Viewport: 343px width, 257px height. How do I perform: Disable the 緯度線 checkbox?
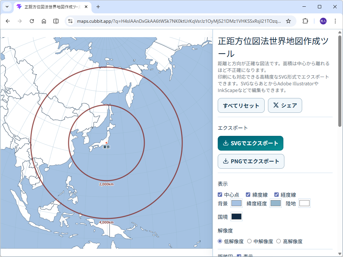click(x=248, y=194)
